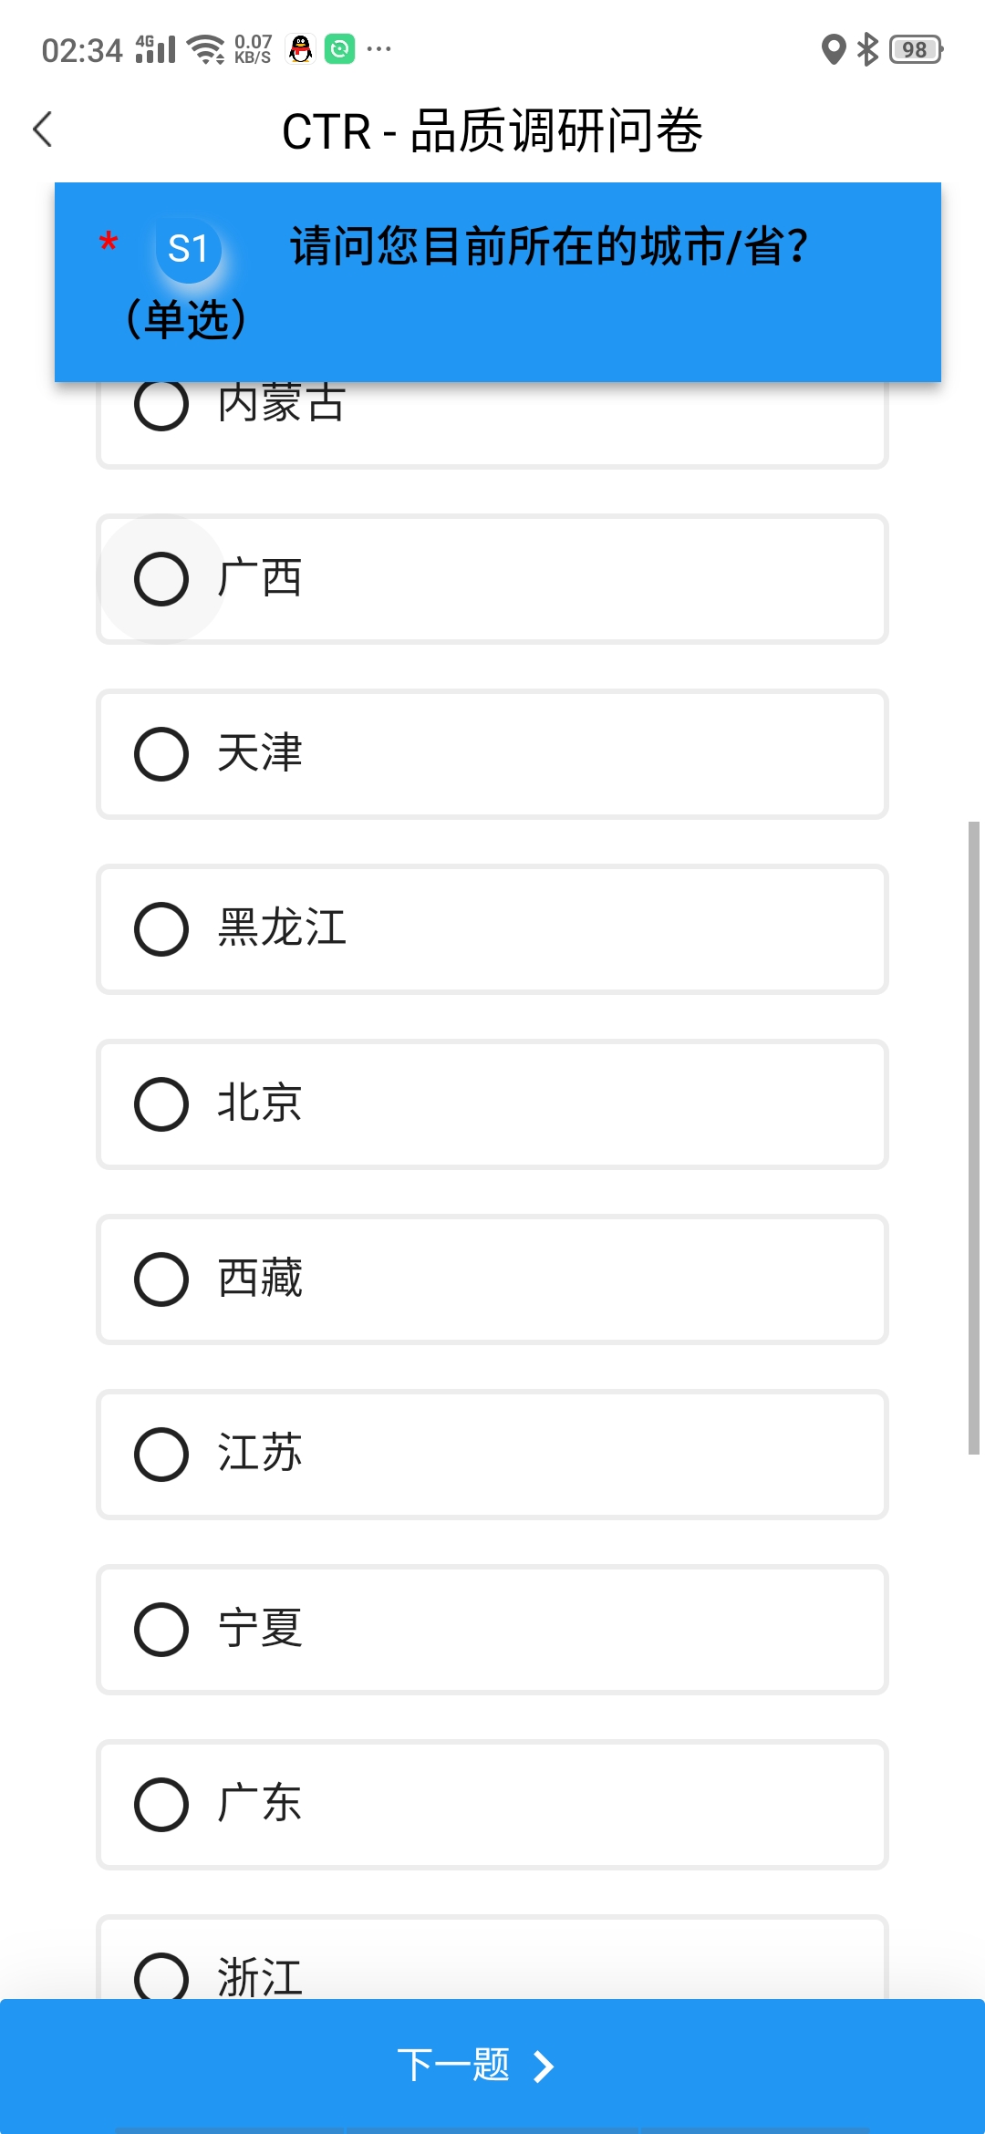Click the vertical scrollbar on the right
985x2134 pixels.
[973, 1138]
